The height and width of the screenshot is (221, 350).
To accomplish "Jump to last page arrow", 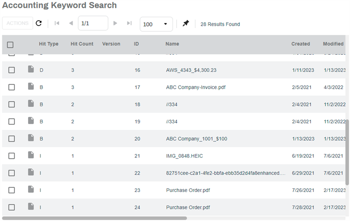I will coord(129,23).
